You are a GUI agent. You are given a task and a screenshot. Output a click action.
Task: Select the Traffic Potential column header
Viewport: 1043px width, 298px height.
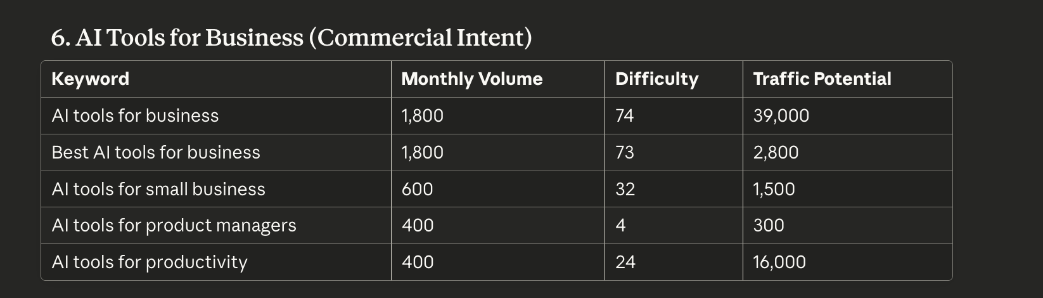(822, 79)
